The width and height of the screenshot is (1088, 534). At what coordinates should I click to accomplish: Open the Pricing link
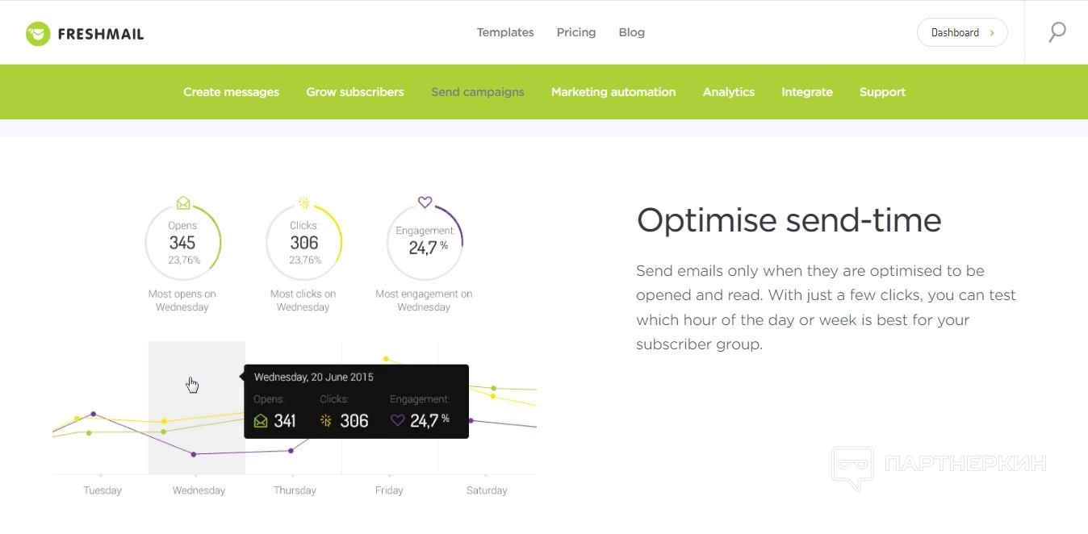point(576,32)
